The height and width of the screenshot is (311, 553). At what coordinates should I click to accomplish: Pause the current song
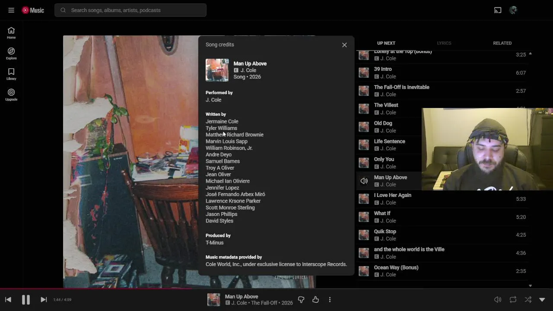[26, 299]
